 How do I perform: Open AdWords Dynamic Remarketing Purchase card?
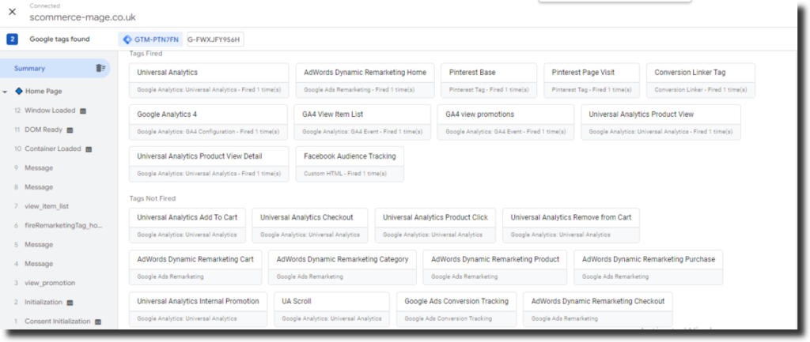649,267
